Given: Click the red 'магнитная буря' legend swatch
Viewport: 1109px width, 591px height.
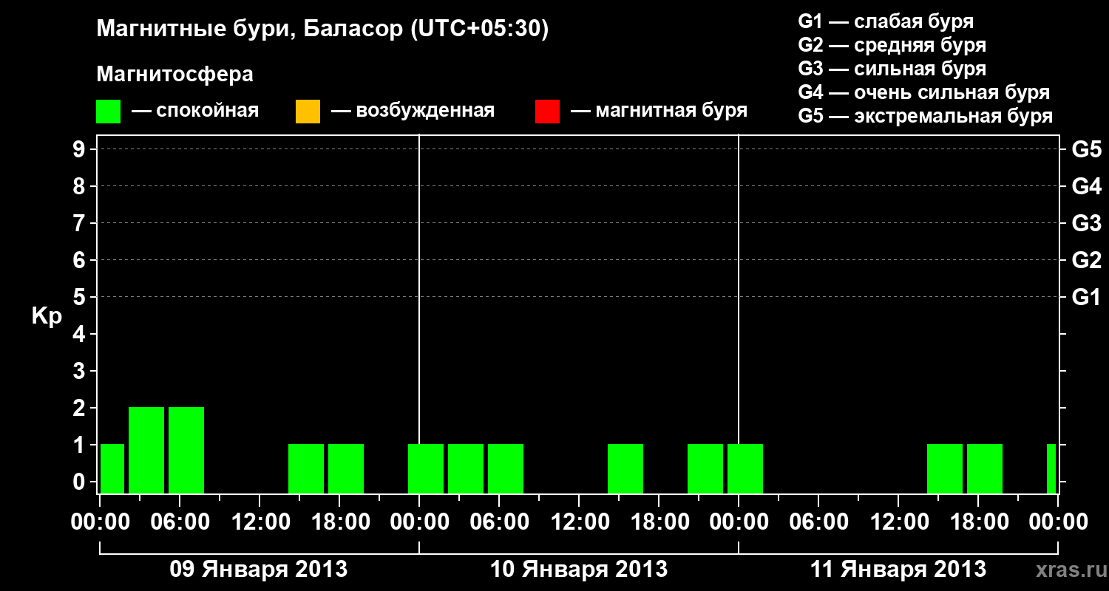Looking at the screenshot, I should 547,112.
